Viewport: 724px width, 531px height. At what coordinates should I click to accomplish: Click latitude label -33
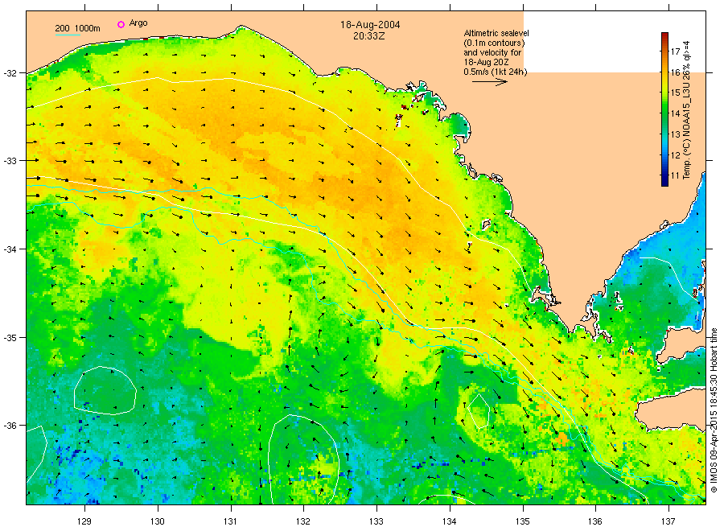(x=10, y=161)
